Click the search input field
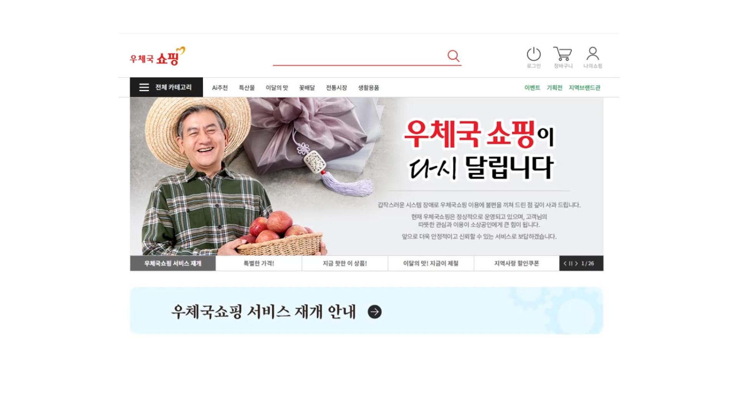This screenshot has height=415, width=738. 359,56
